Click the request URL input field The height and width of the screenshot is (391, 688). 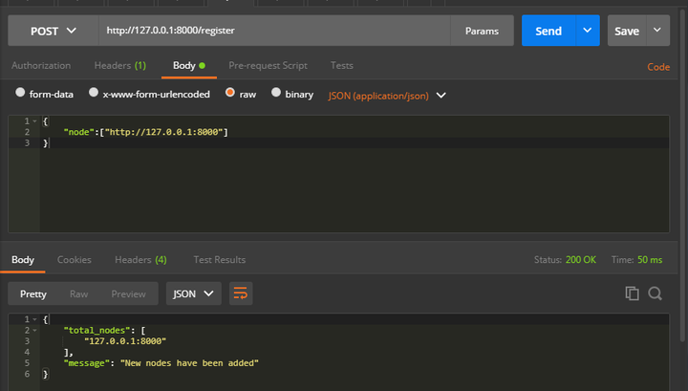tap(277, 31)
